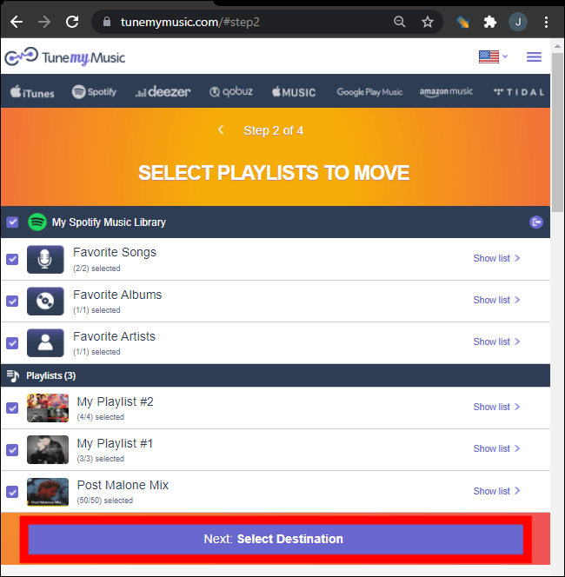Click the Chrome profile avatar icon
Image resolution: width=565 pixels, height=577 pixels.
pos(518,22)
